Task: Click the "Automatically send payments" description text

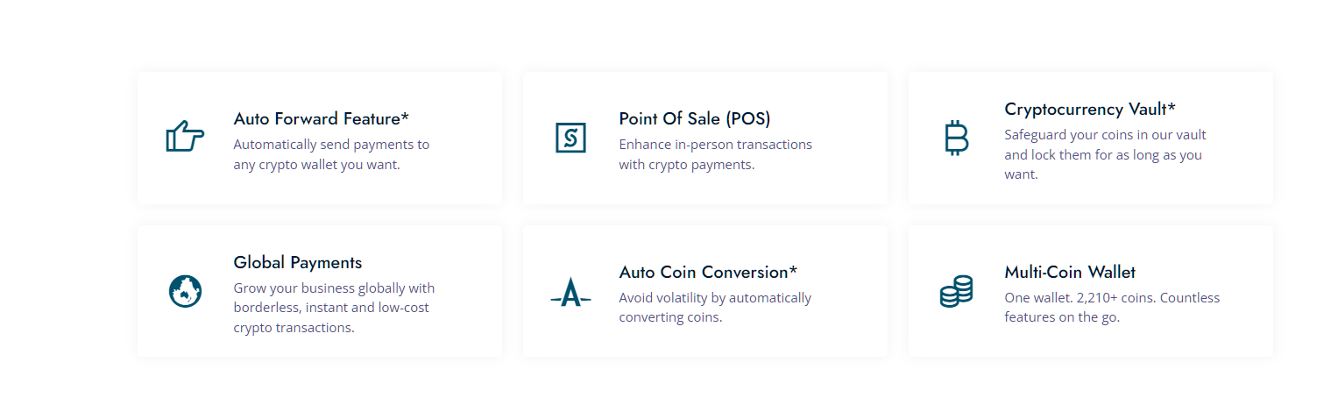Action: pyautogui.click(x=331, y=154)
